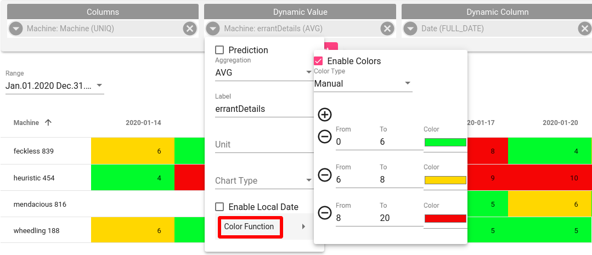Open options arrow for Date (FULL_DATE) chip
This screenshot has height=255, width=592.
[x=410, y=29]
